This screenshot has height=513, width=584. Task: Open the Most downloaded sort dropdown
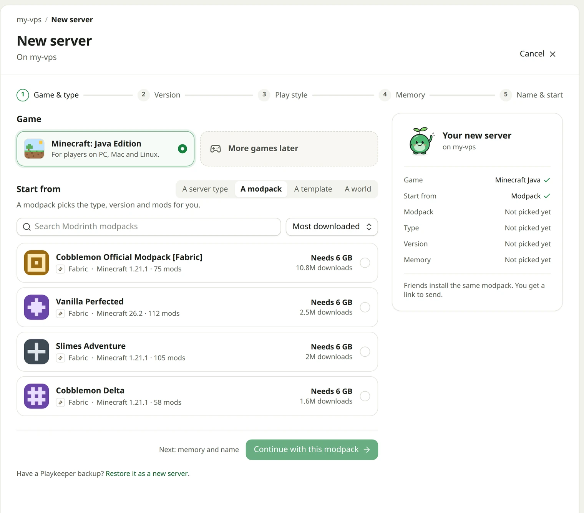click(x=332, y=227)
